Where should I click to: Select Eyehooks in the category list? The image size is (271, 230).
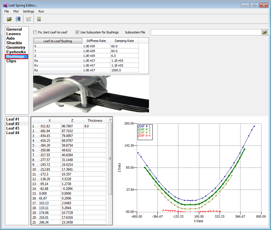pyautogui.click(x=16, y=52)
